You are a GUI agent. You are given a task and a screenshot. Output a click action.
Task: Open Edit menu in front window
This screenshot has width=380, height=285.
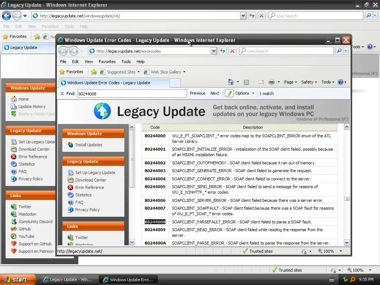(x=75, y=62)
